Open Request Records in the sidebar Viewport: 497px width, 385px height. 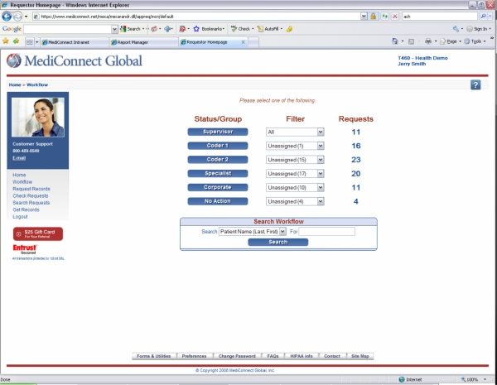pos(31,189)
